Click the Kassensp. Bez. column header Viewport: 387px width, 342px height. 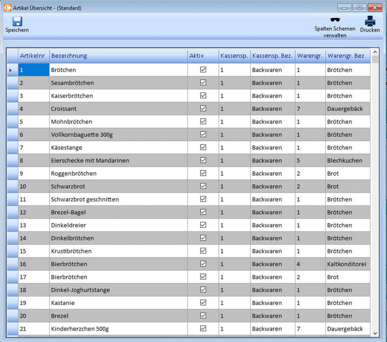(x=272, y=56)
